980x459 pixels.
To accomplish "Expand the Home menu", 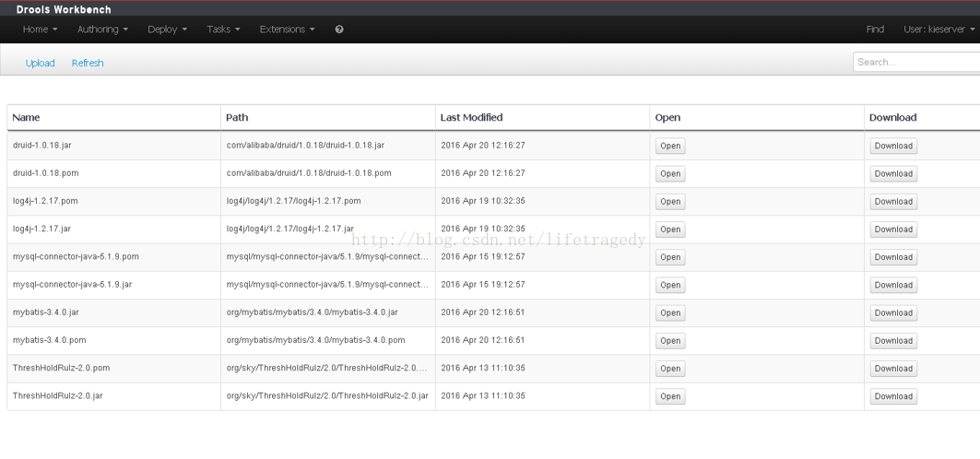I will [x=40, y=29].
